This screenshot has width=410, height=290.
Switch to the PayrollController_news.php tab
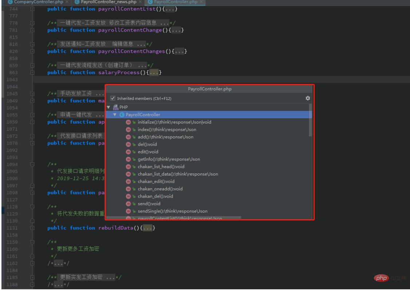[108, 2]
